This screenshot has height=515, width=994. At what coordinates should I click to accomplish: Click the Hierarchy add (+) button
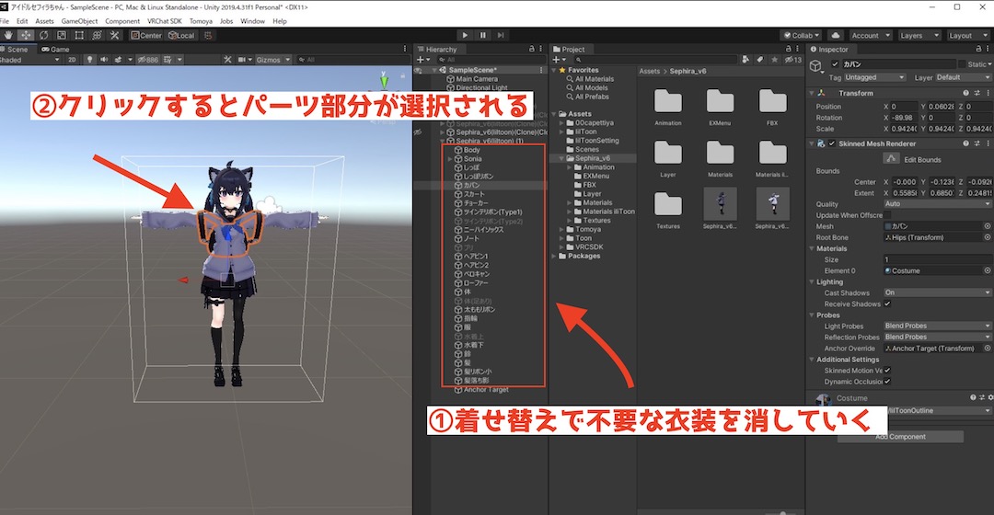pyautogui.click(x=421, y=60)
